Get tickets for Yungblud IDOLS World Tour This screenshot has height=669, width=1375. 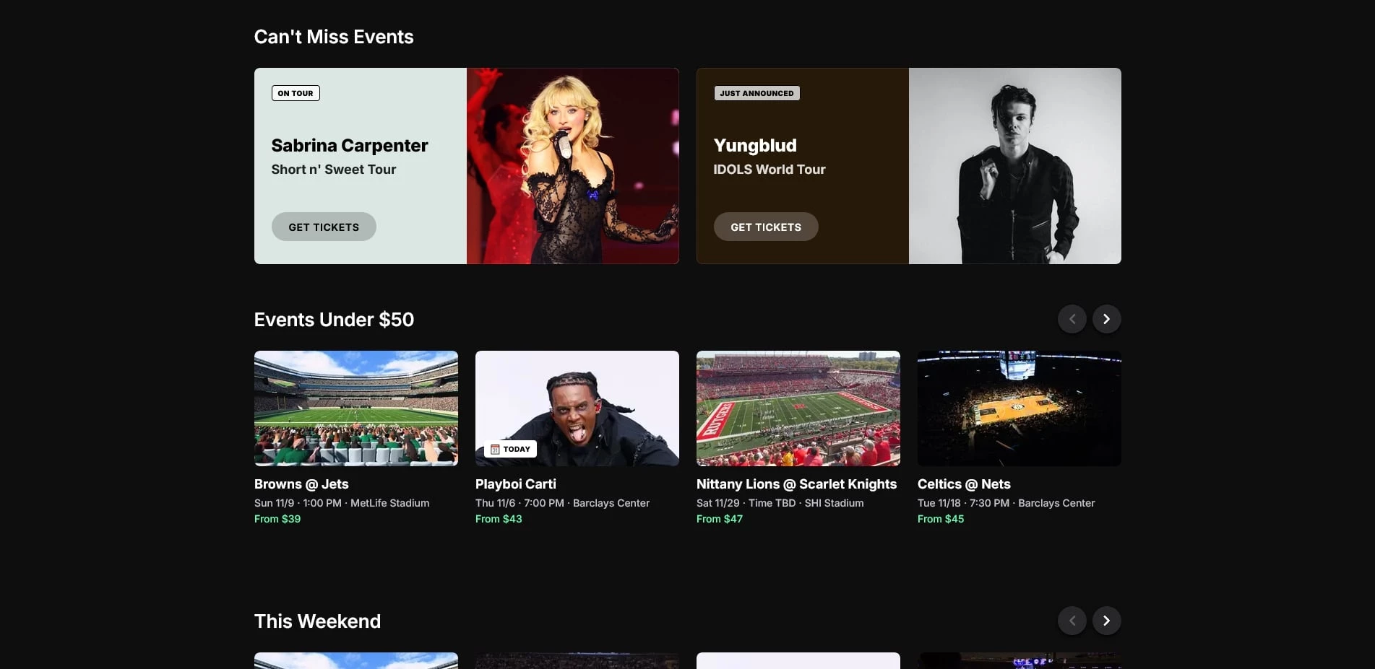pyautogui.click(x=766, y=227)
